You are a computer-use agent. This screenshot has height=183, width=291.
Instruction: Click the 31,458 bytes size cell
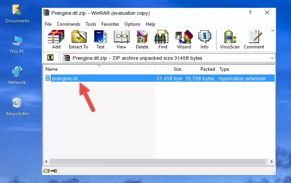click(169, 79)
